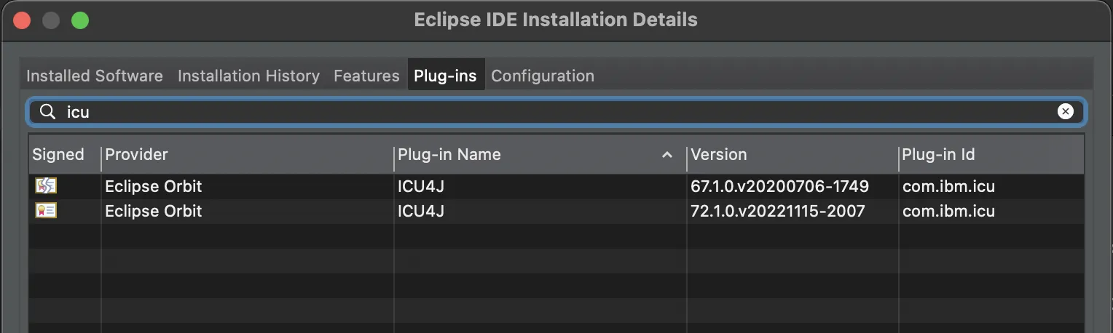Switch to the Features tab
The image size is (1113, 333).
tap(366, 76)
